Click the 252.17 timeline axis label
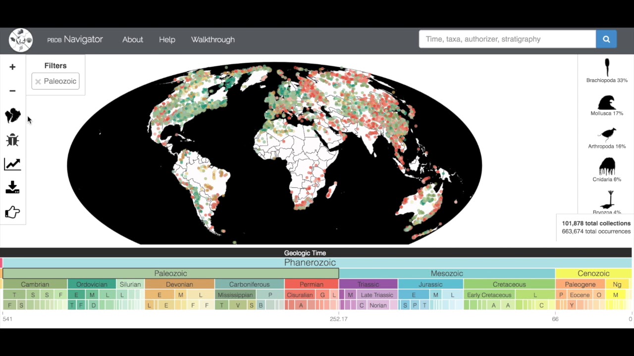The image size is (634, 356). [x=339, y=319]
